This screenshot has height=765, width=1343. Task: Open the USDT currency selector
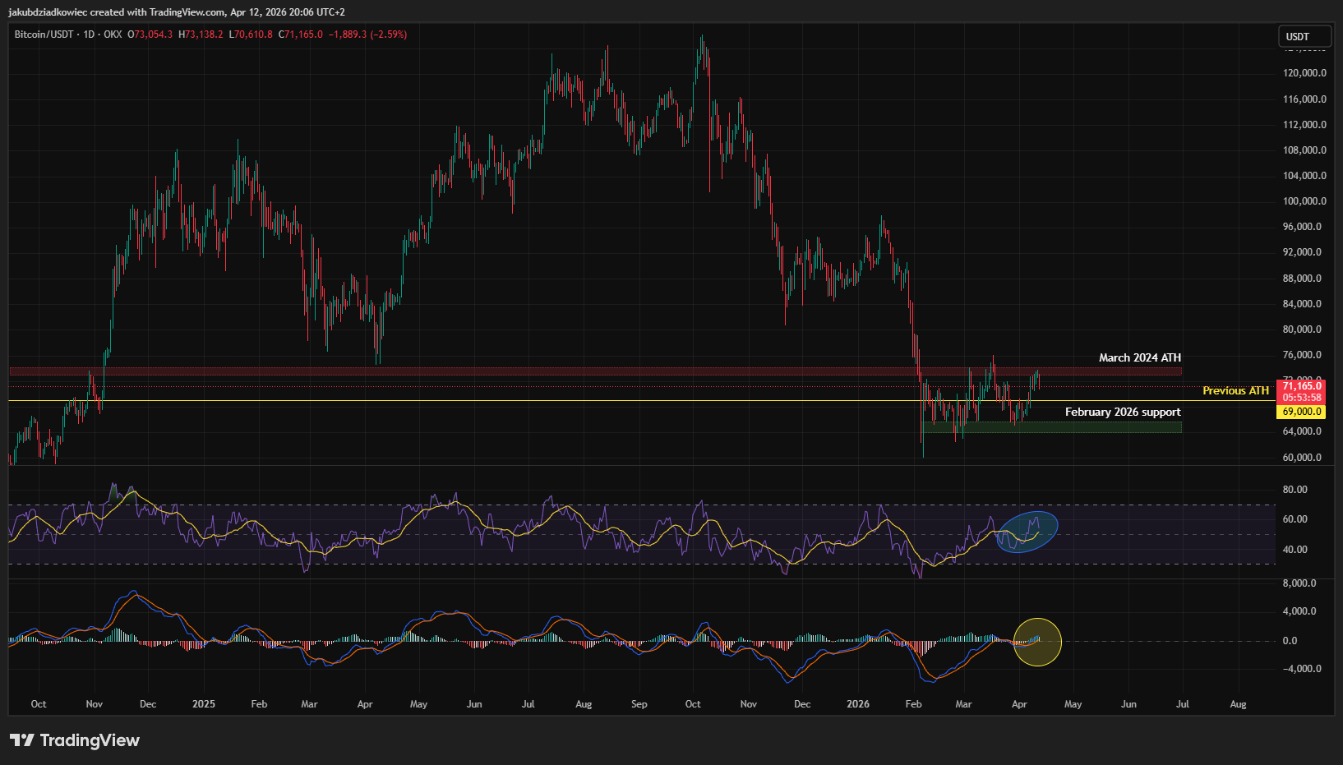click(1304, 37)
